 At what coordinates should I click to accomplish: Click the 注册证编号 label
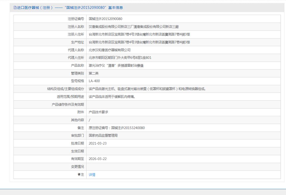76,19
